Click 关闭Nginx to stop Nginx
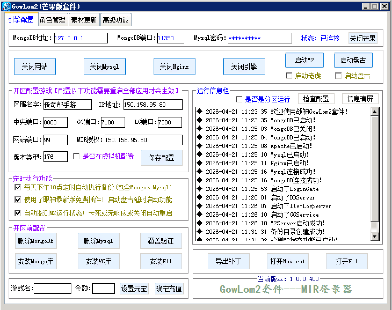The width and height of the screenshot is (392, 310). coord(174,67)
